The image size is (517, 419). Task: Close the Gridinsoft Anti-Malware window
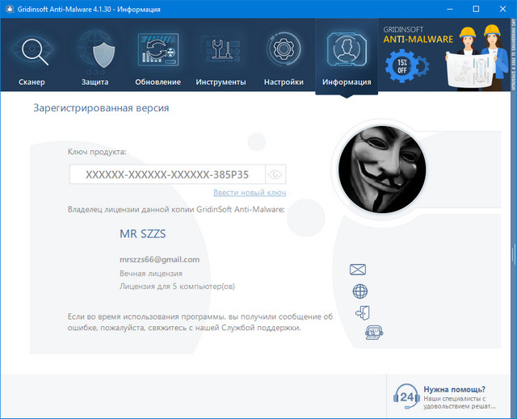(x=498, y=9)
